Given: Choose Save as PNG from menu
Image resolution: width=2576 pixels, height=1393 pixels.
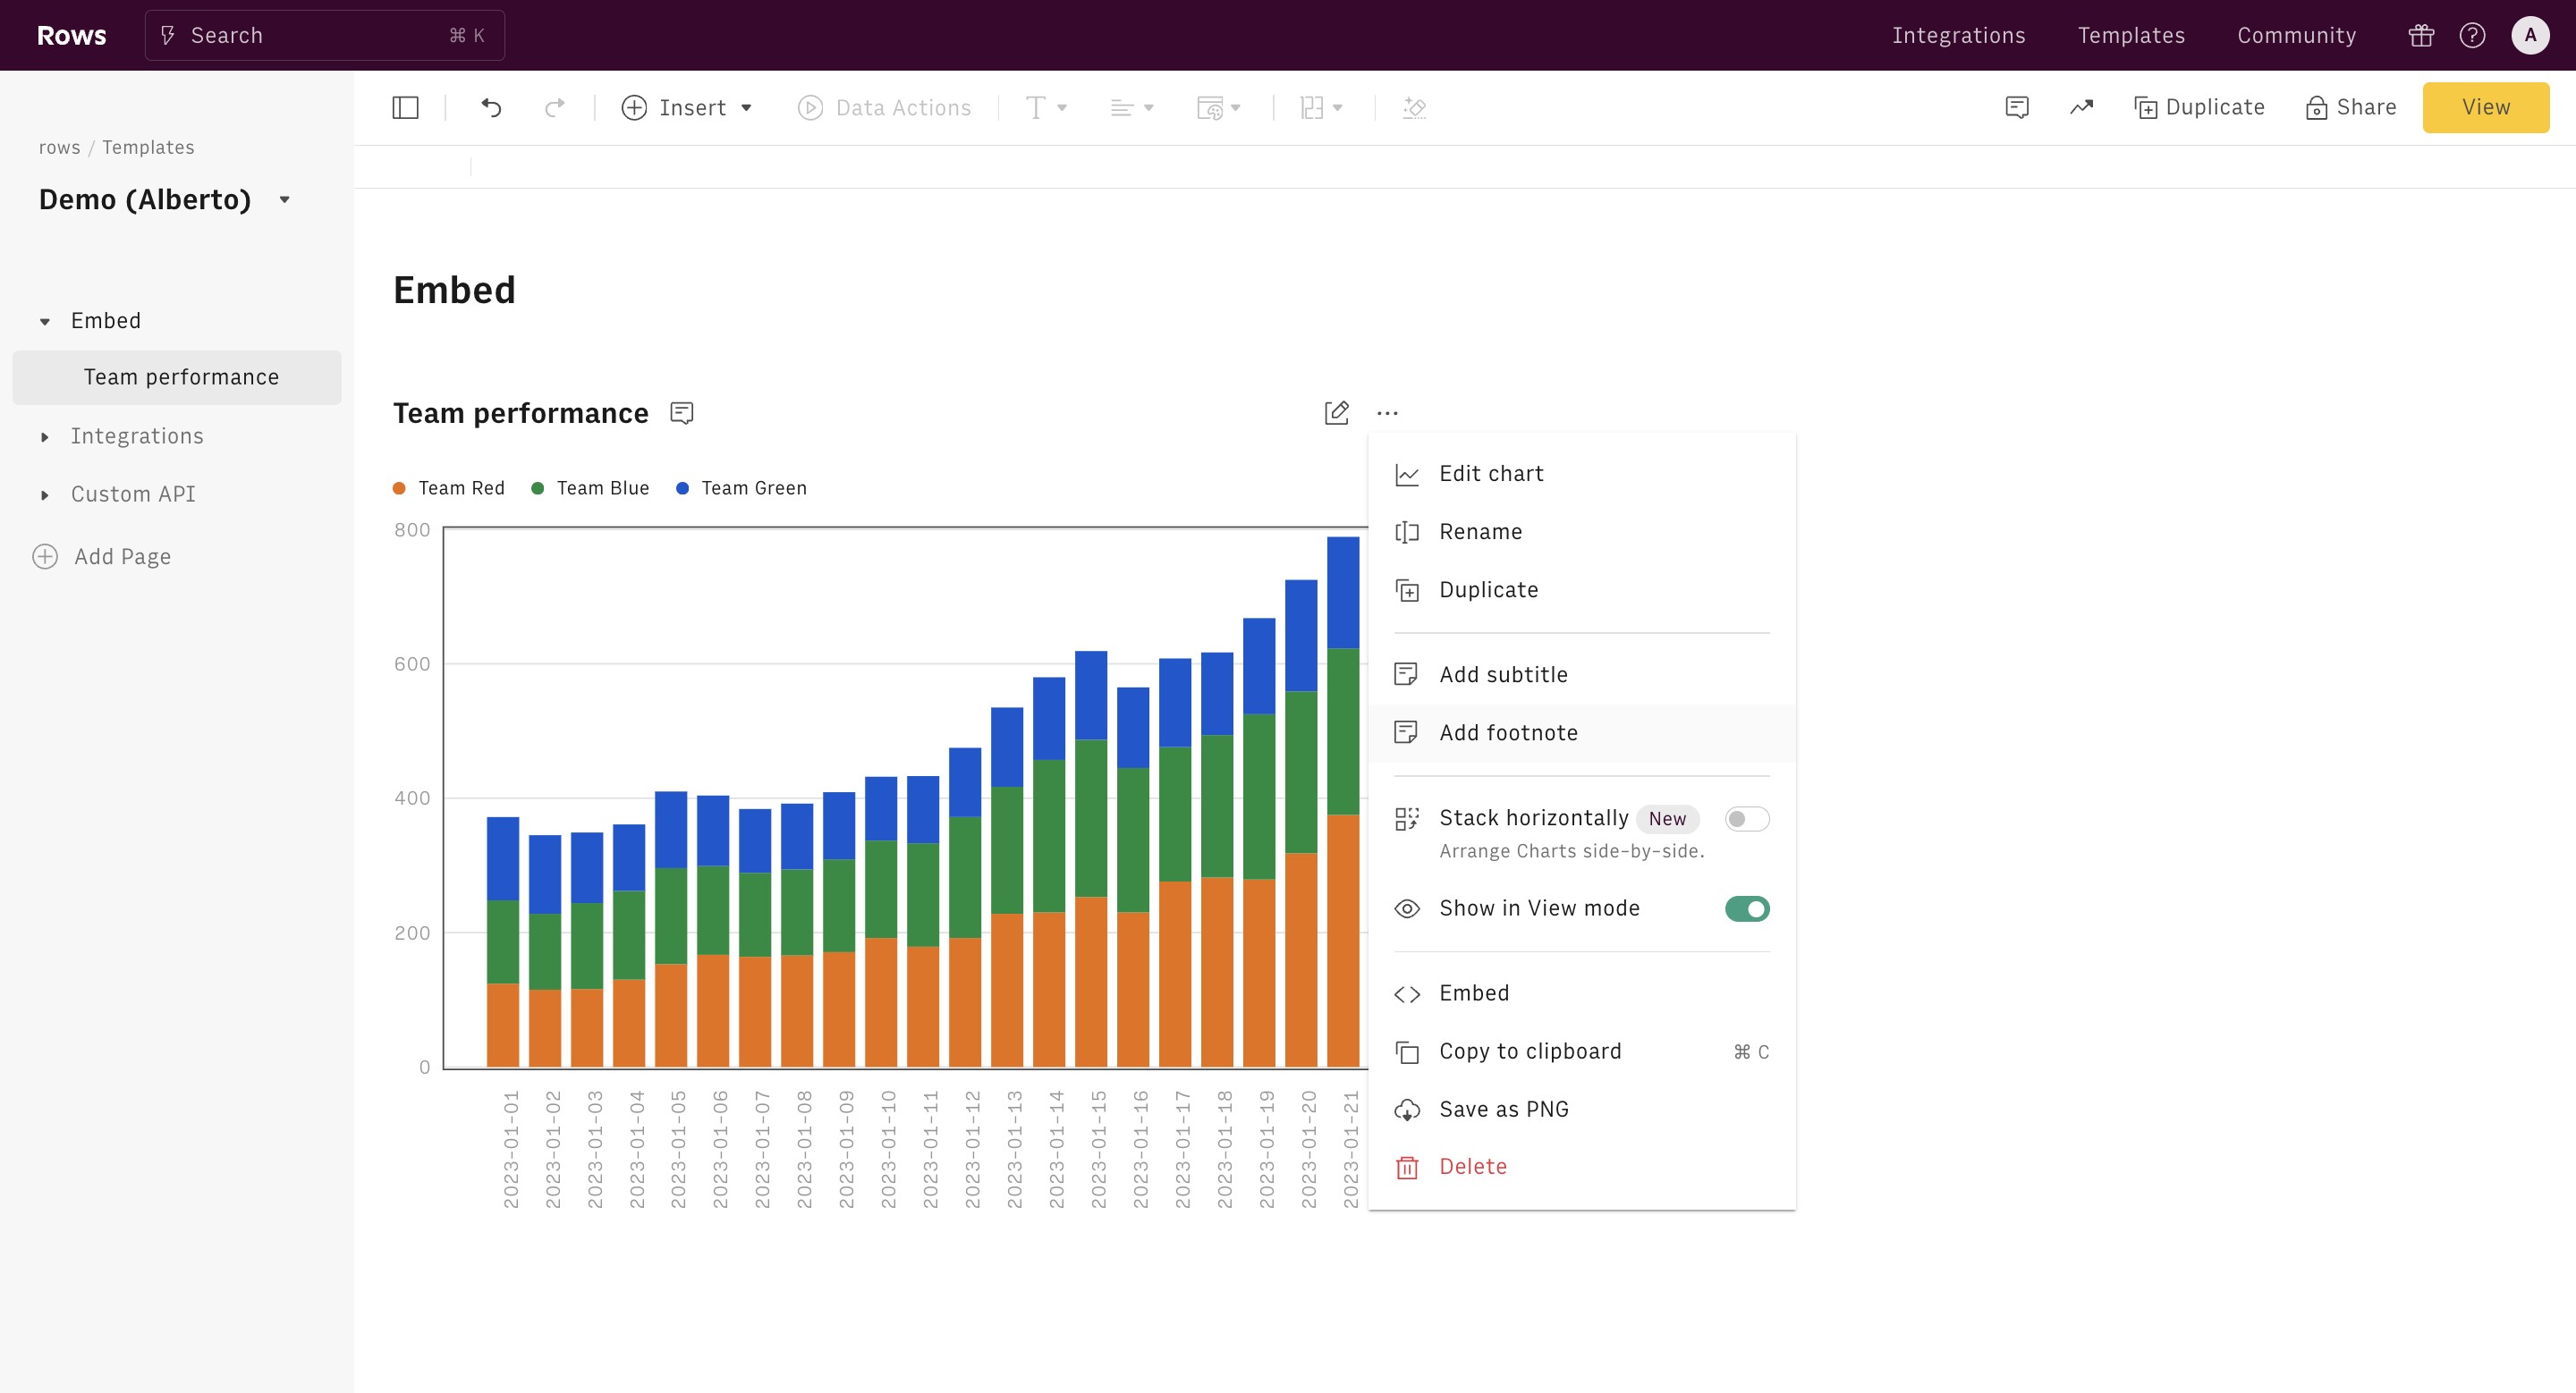Looking at the screenshot, I should (1503, 1110).
